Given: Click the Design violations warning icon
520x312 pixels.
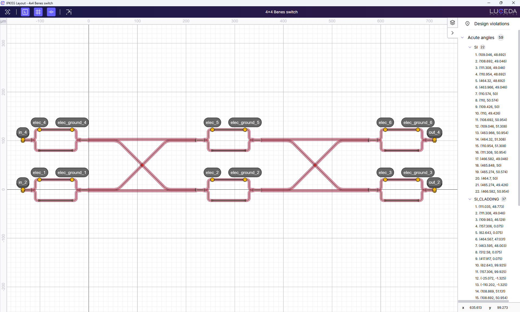Looking at the screenshot, I should tap(467, 24).
